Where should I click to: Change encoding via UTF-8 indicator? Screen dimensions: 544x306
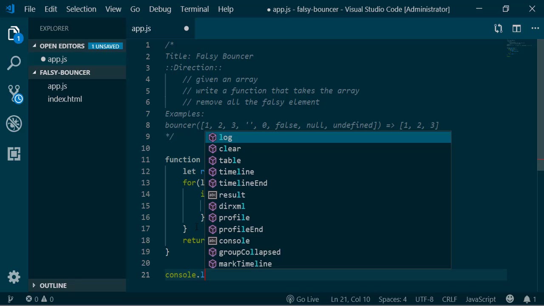[424, 299]
